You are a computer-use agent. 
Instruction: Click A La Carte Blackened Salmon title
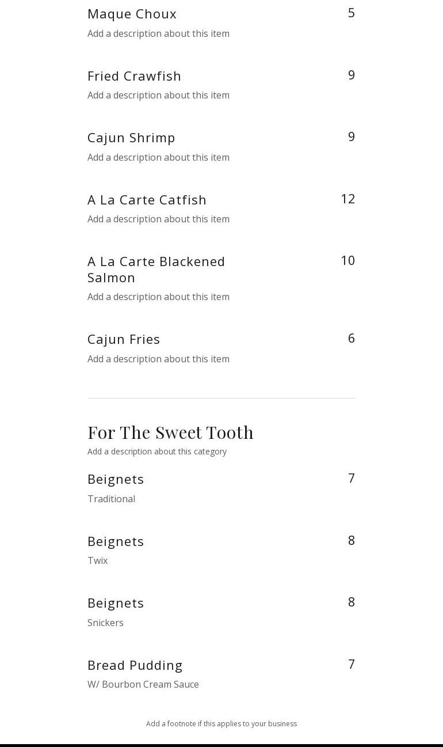coord(156,269)
